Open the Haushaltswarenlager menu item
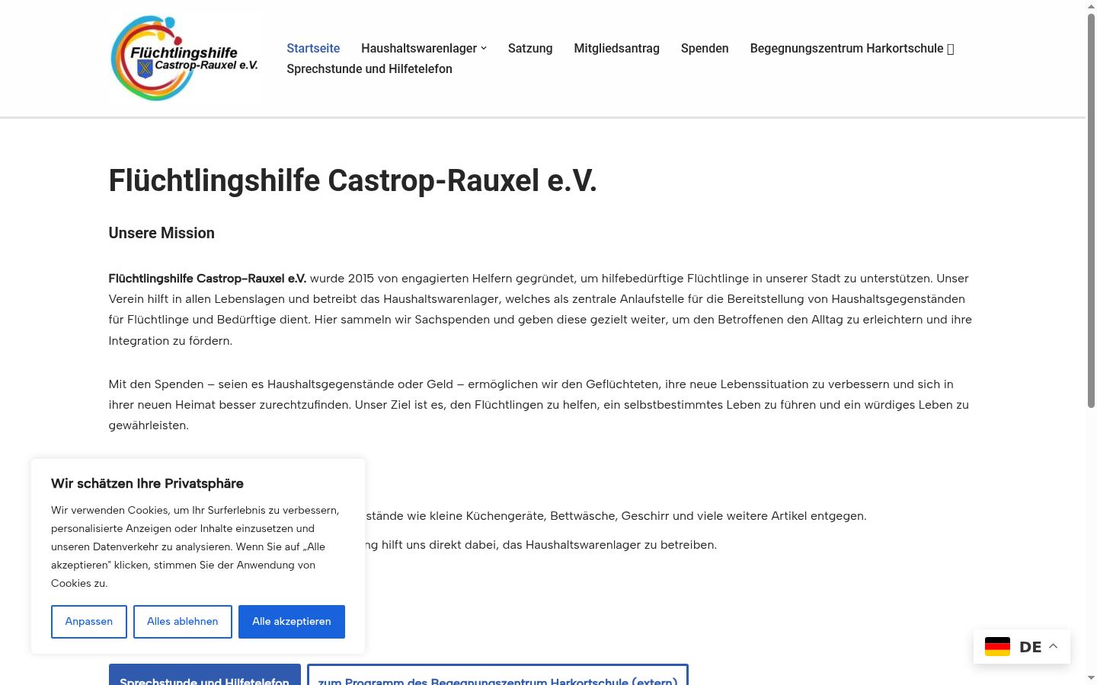1097x685 pixels. (x=419, y=48)
